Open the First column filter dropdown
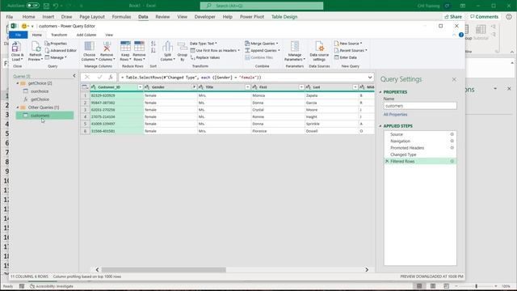This screenshot has width=517, height=291. point(301,87)
